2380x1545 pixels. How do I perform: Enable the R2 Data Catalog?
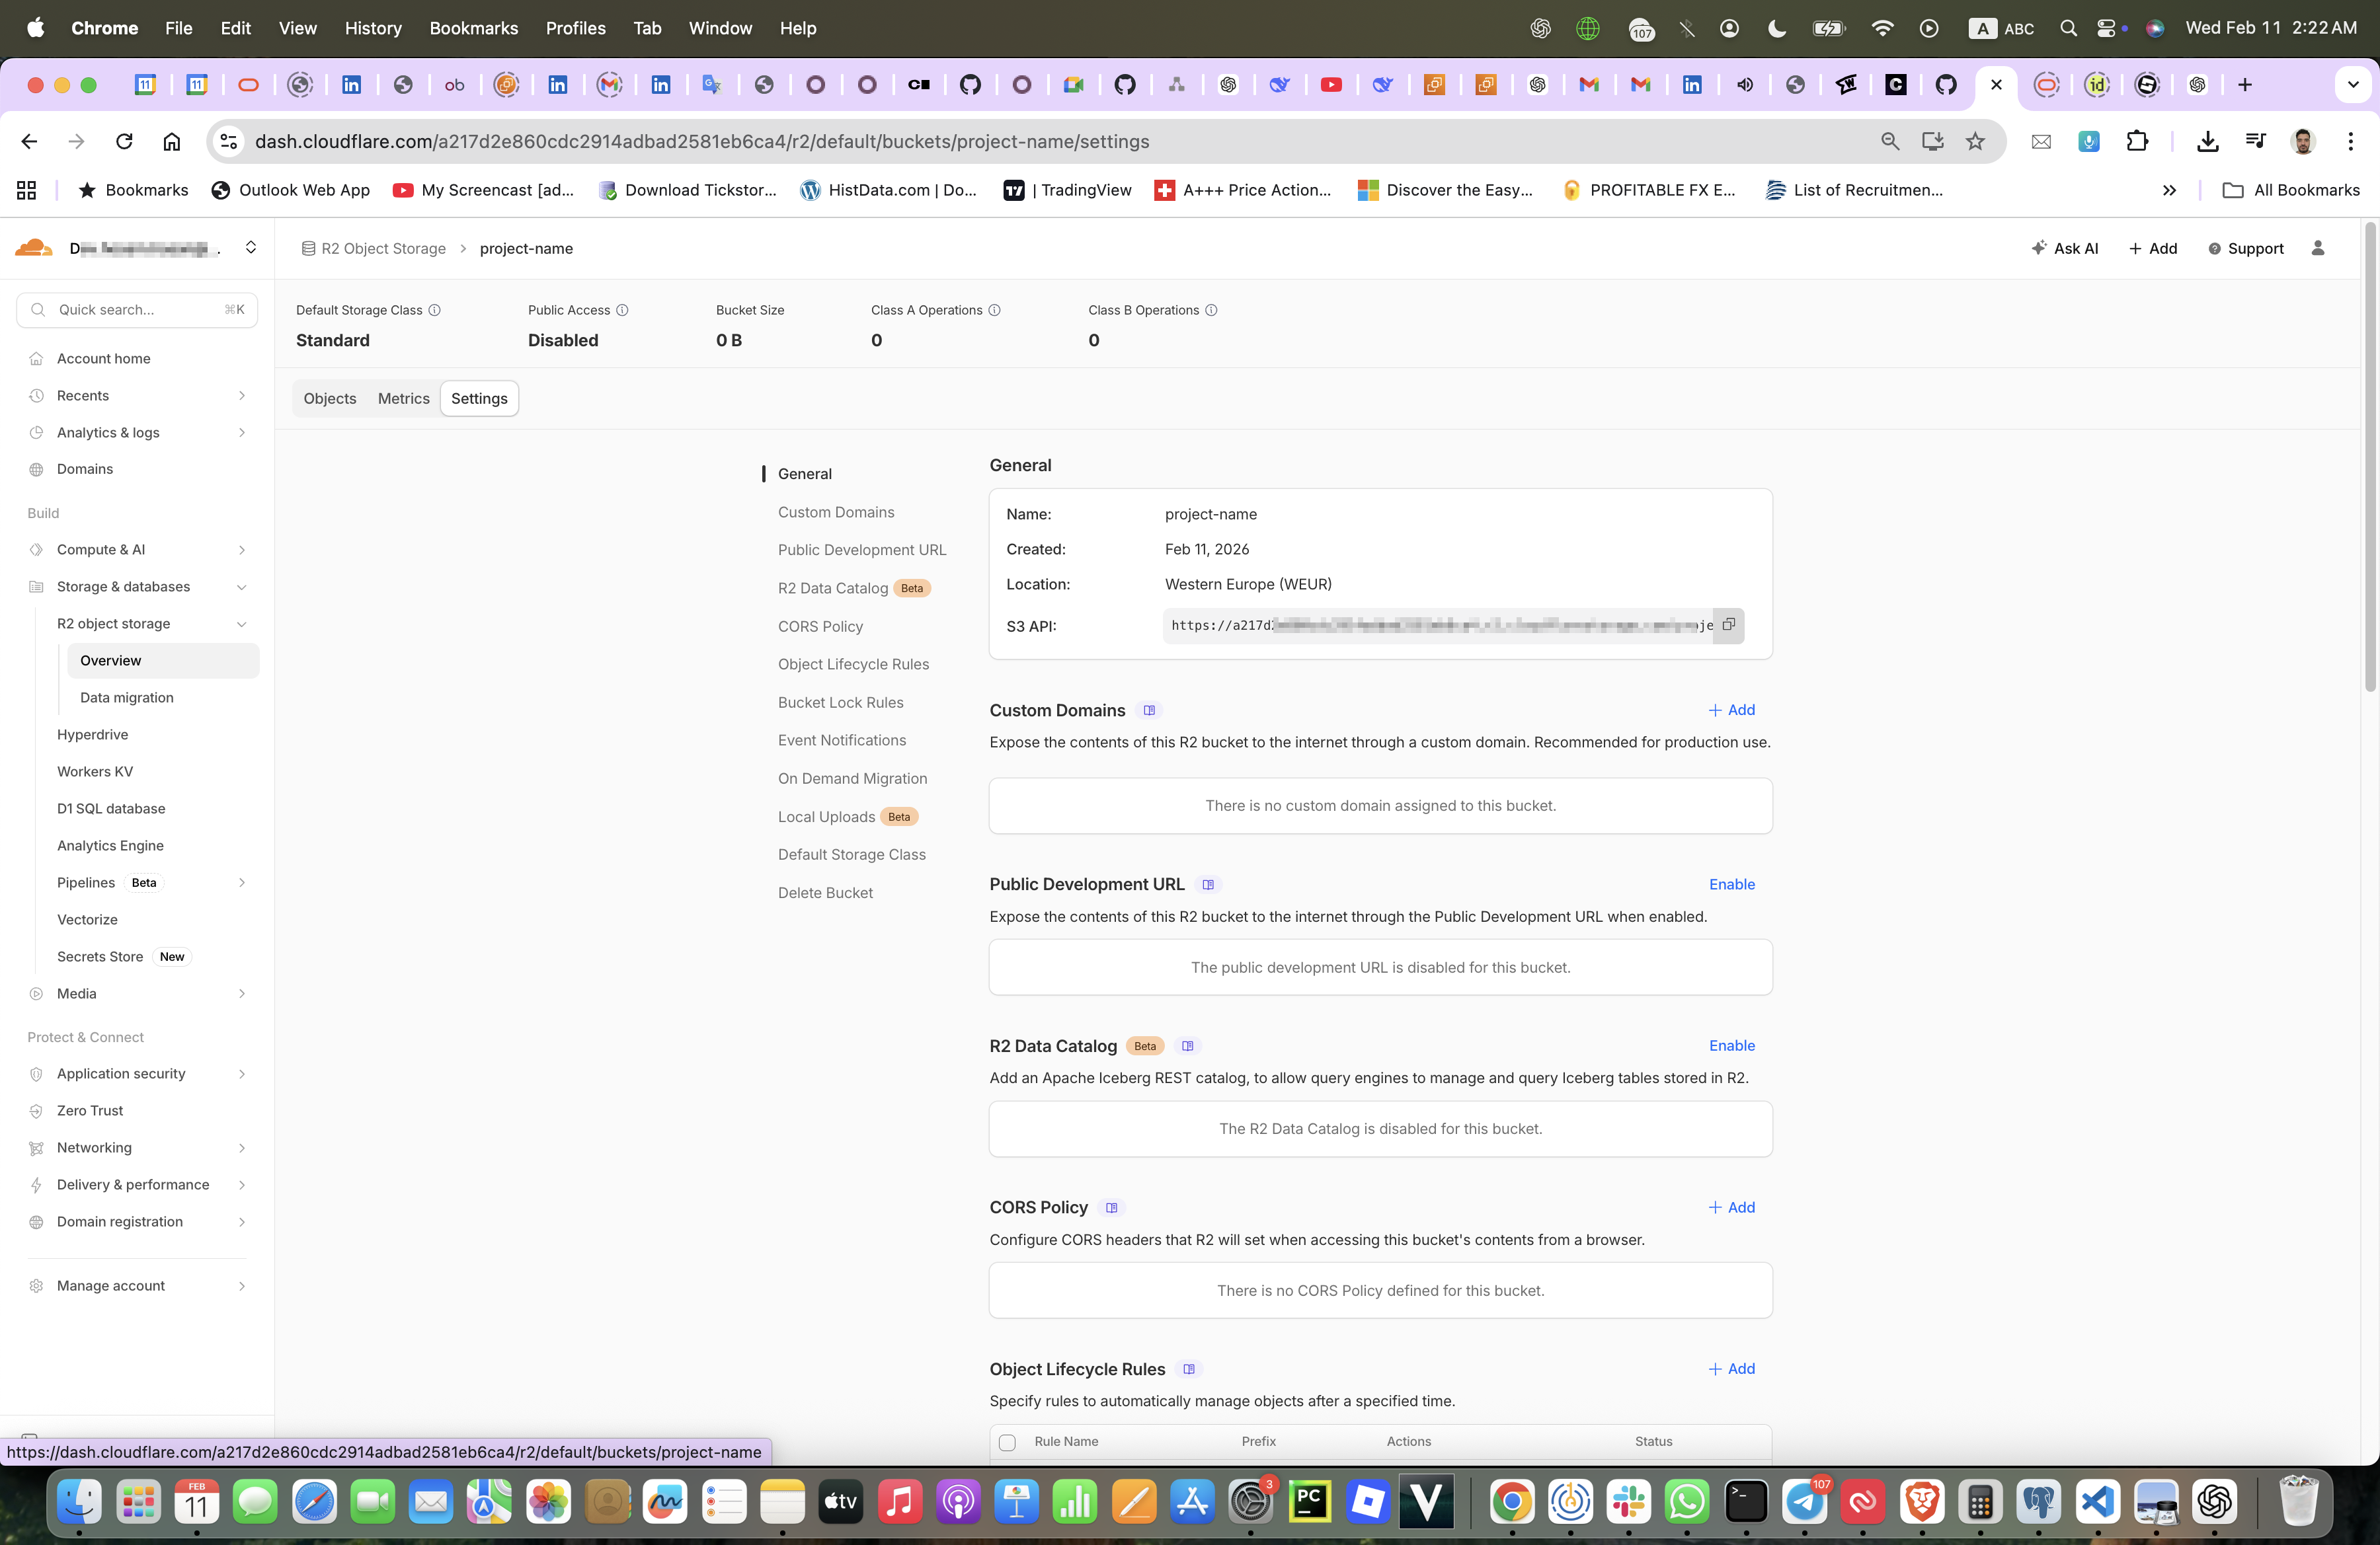point(1731,1045)
